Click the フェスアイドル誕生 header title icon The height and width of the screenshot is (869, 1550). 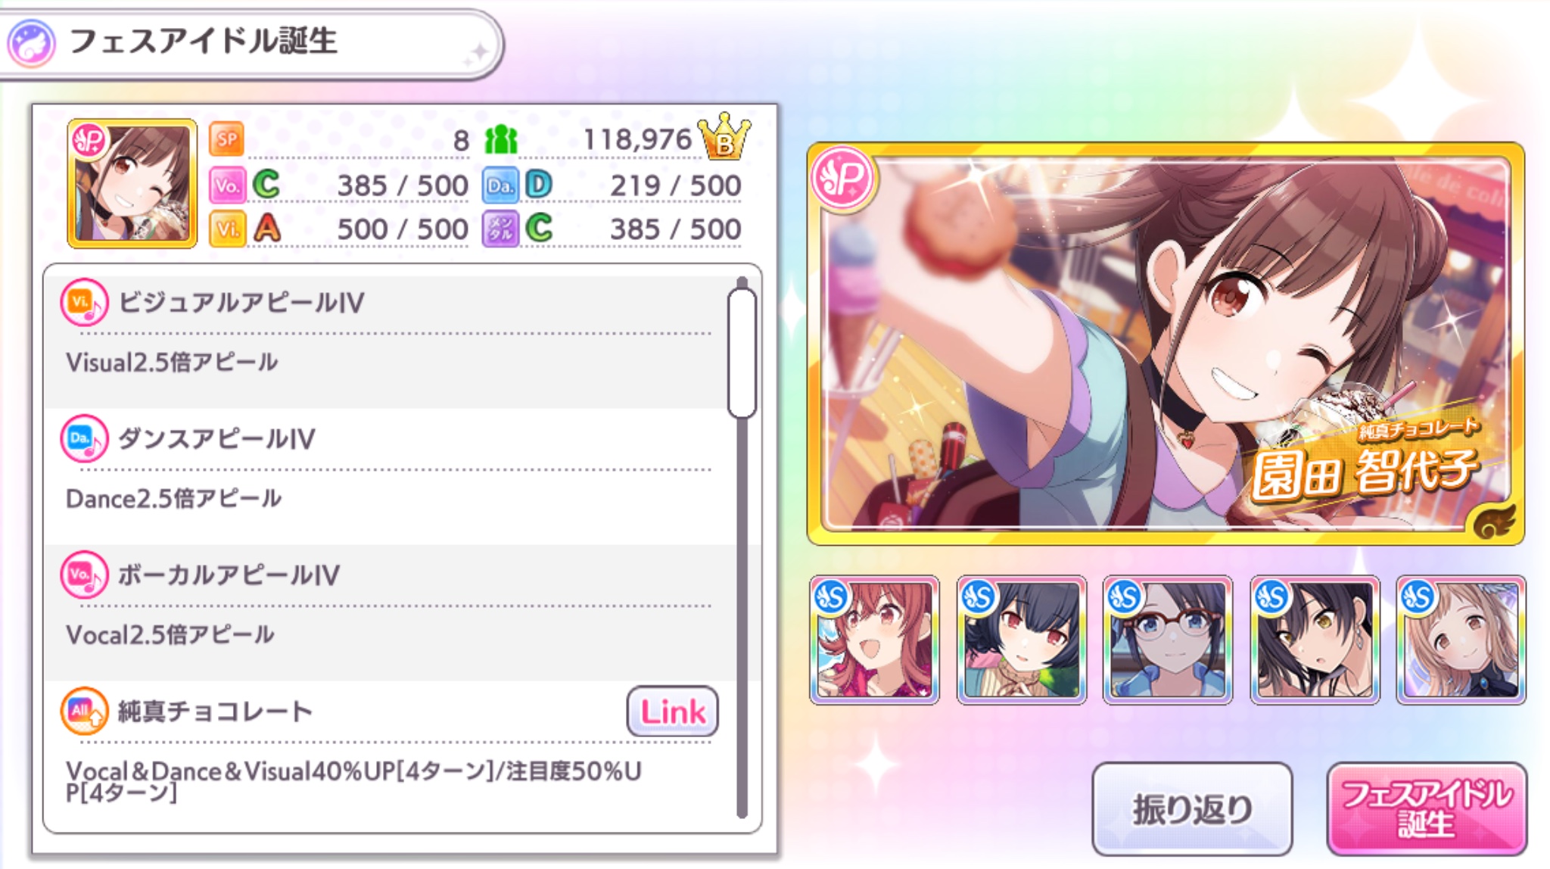31,42
